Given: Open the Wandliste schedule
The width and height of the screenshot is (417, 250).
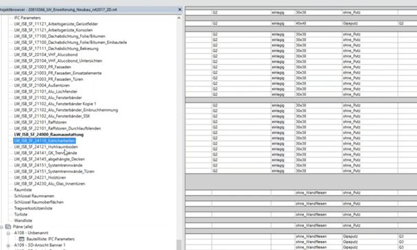Looking at the screenshot, I should click(x=23, y=220).
